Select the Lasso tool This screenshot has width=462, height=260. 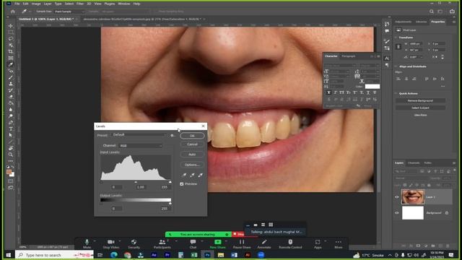coord(11,38)
